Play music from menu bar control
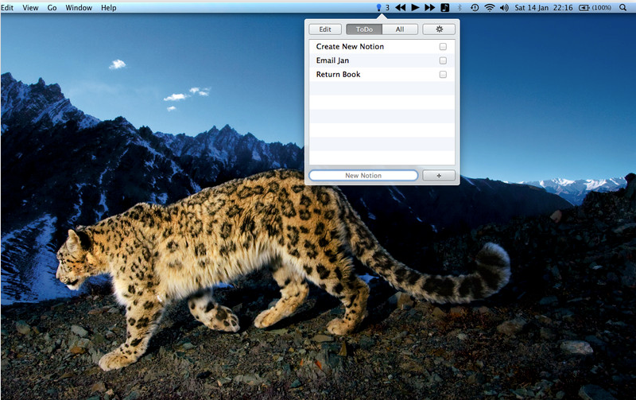Screen dimensions: 636x400 point(415,7)
